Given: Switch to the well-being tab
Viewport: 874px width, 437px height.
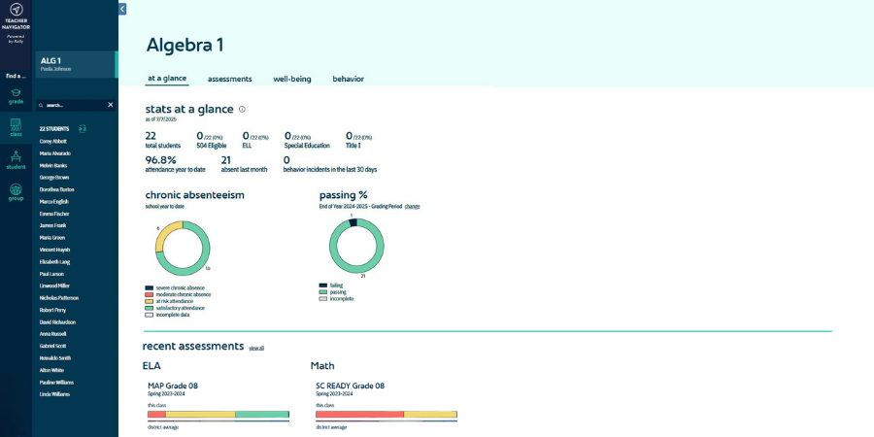Looking at the screenshot, I should [x=292, y=79].
